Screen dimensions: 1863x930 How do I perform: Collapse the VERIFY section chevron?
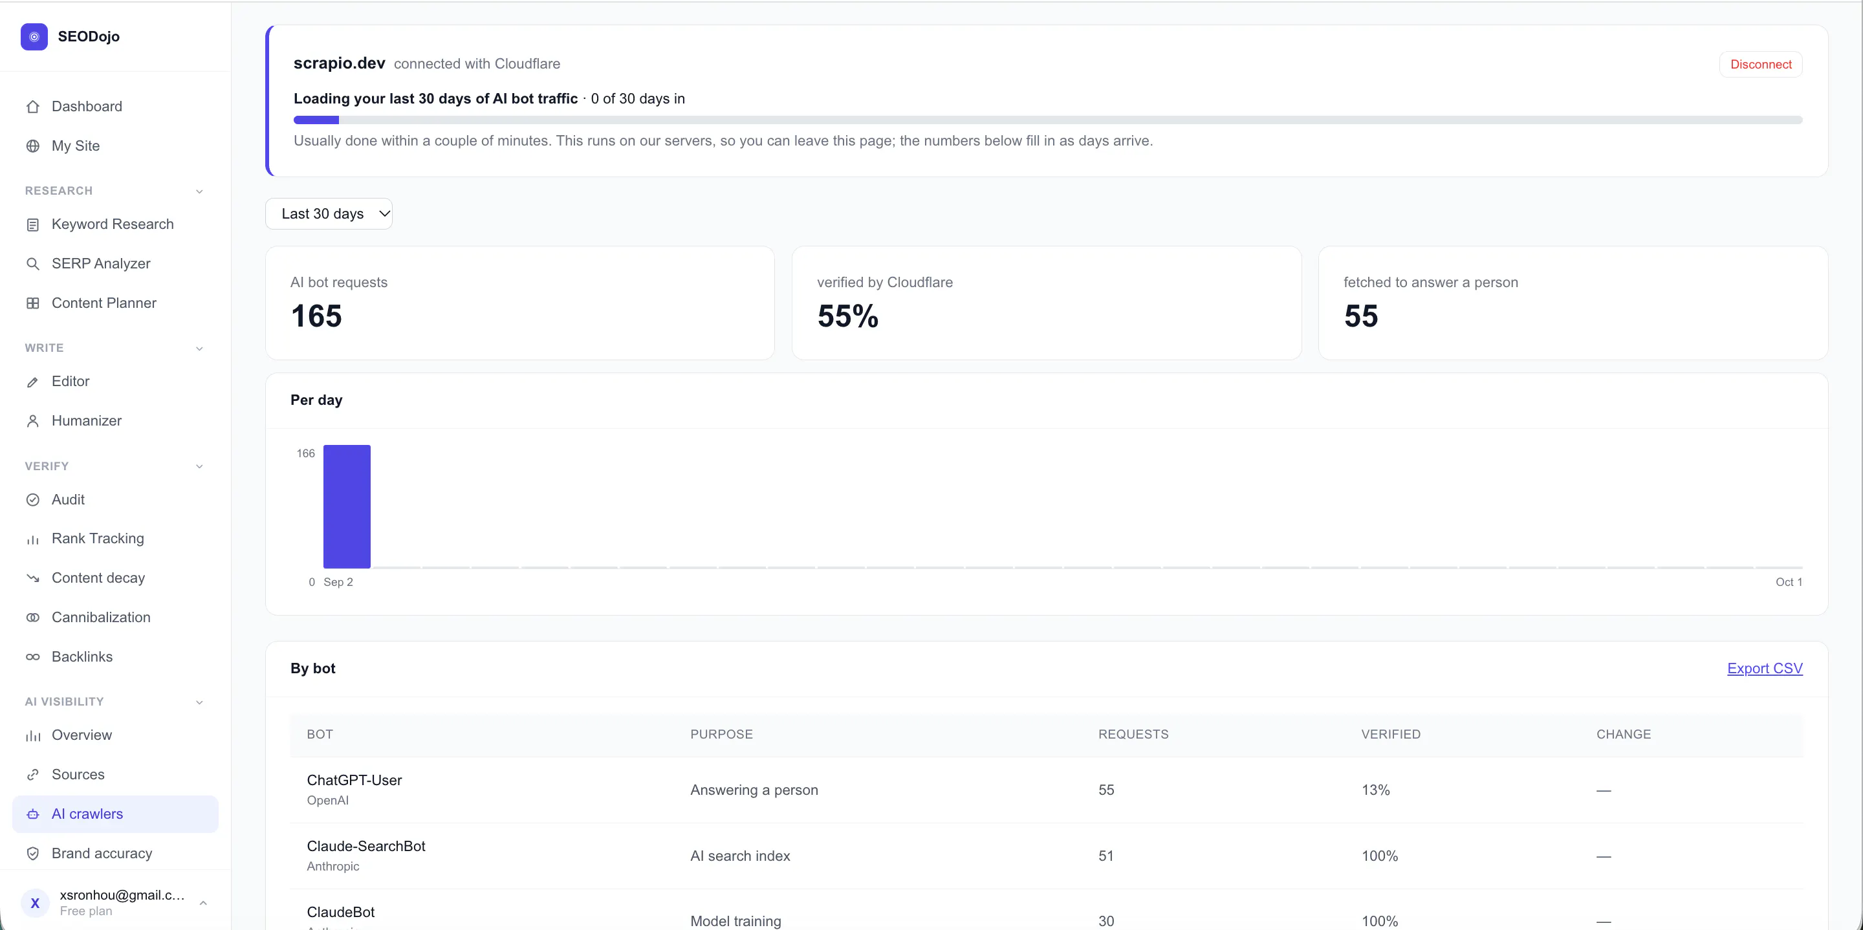pos(200,466)
